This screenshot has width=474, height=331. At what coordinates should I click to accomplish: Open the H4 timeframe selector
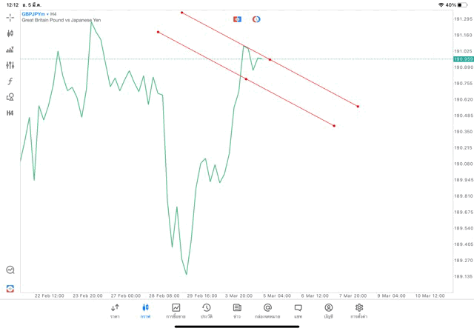point(10,113)
